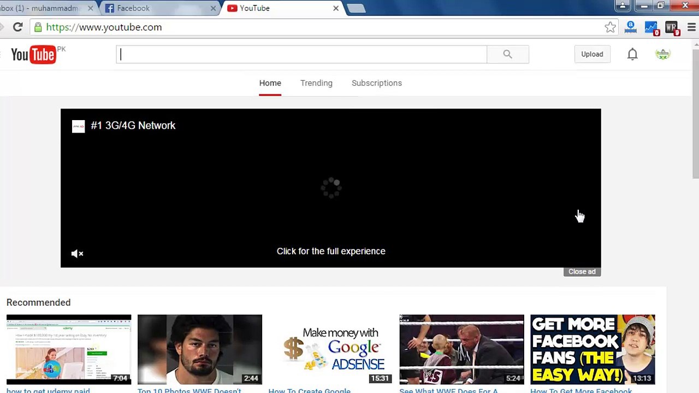The width and height of the screenshot is (699, 393).
Task: Click the YouTube logo
Action: (x=33, y=55)
